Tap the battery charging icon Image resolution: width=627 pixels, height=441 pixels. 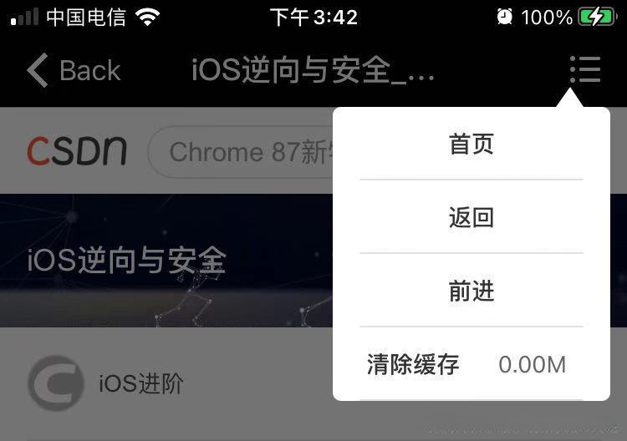(598, 17)
